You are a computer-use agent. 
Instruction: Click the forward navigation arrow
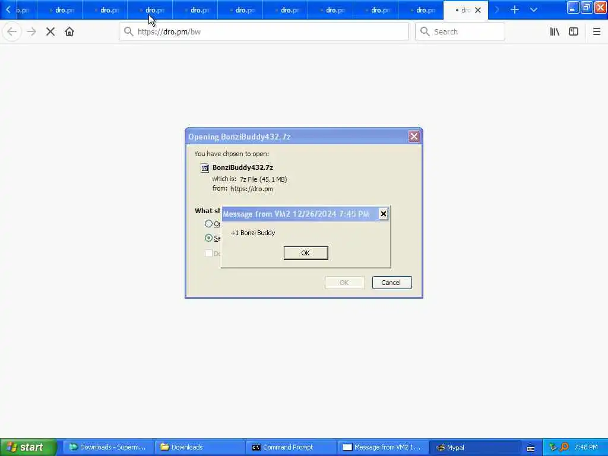31,32
